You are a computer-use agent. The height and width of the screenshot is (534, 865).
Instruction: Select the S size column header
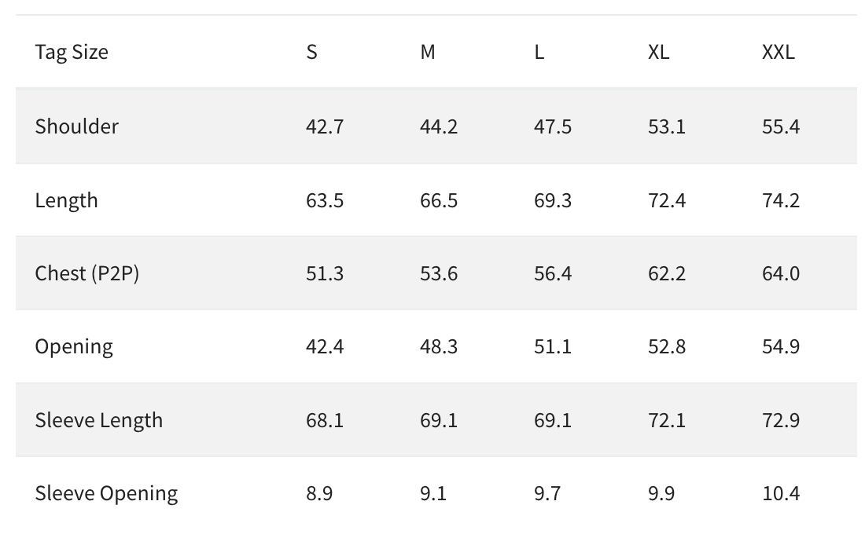(x=312, y=52)
